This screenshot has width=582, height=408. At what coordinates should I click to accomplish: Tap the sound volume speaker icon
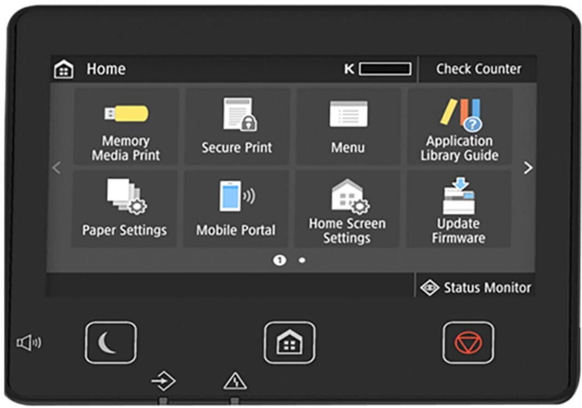[x=28, y=343]
